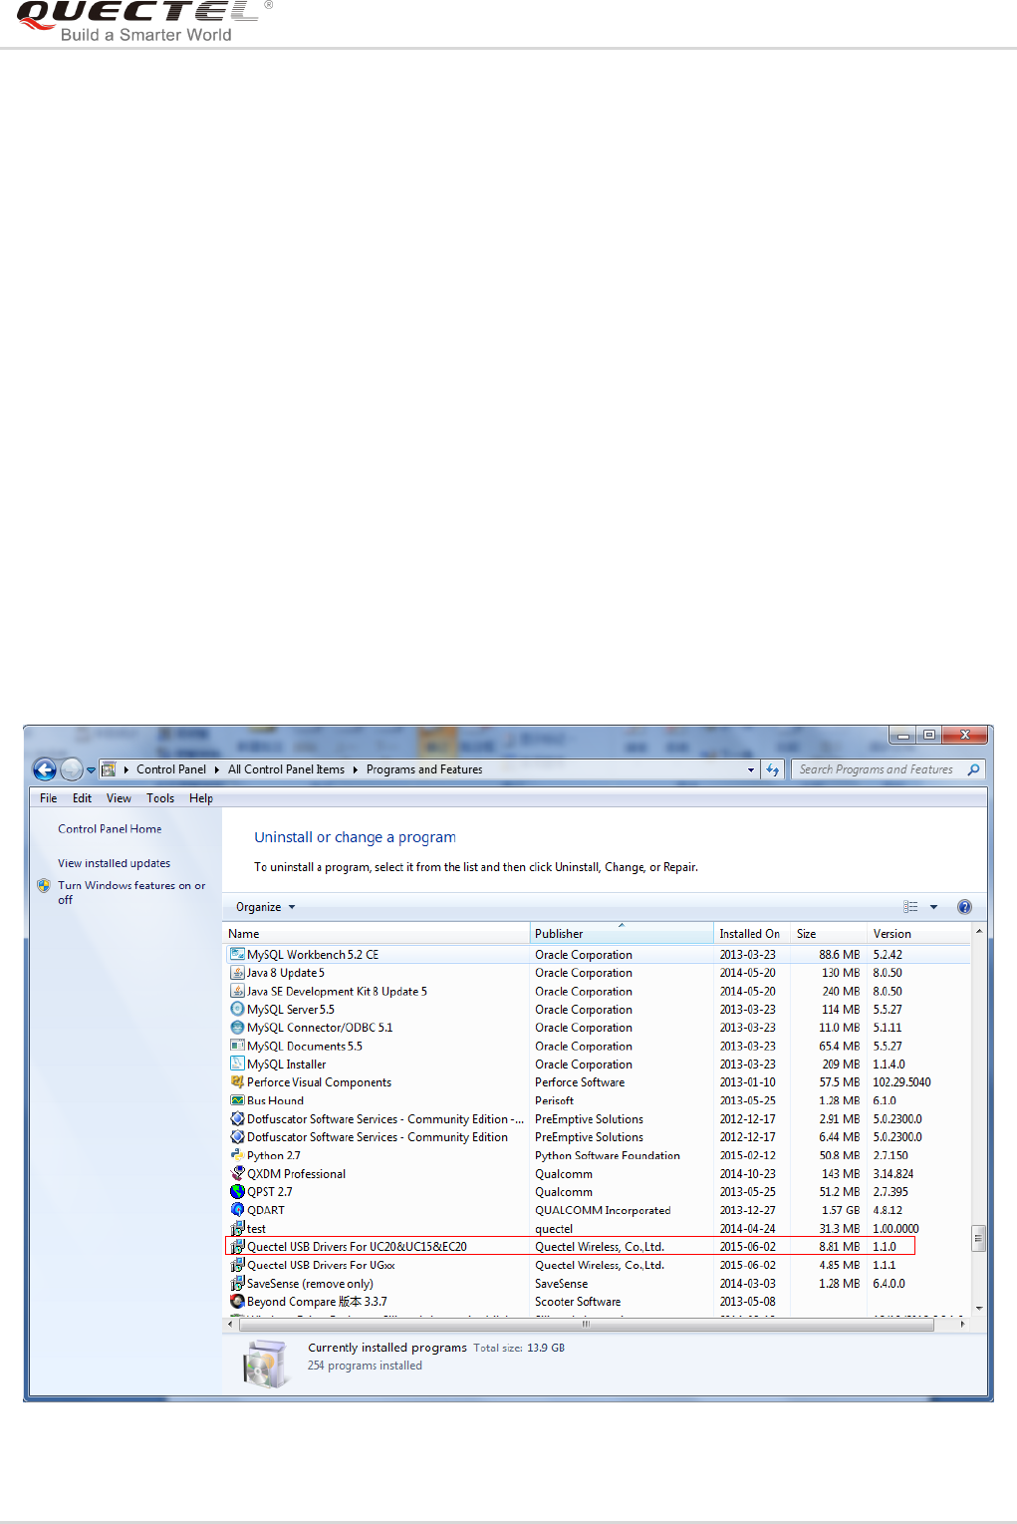The height and width of the screenshot is (1524, 1017).
Task: Open the more view options arrow
Action: point(933,907)
